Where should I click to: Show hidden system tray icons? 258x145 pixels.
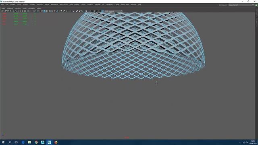(240, 142)
